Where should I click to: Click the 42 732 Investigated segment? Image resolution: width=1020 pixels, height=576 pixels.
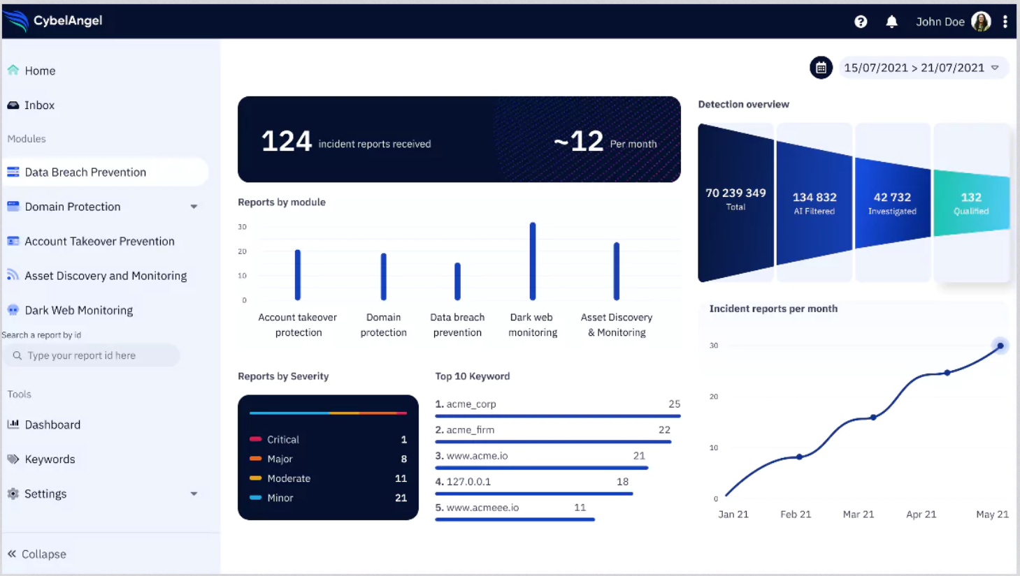892,203
